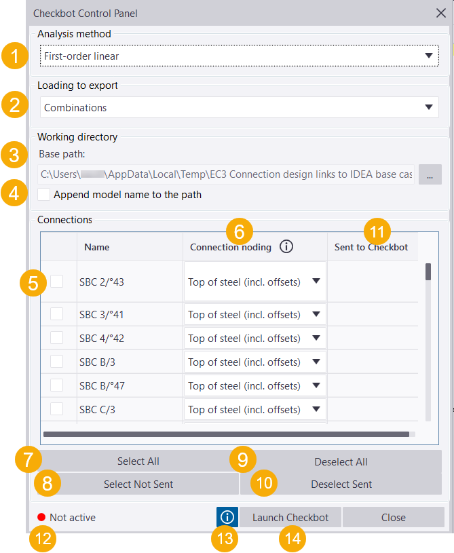The height and width of the screenshot is (553, 454).
Task: Tick the SBC C/3 connection checkbox
Action: (x=58, y=409)
